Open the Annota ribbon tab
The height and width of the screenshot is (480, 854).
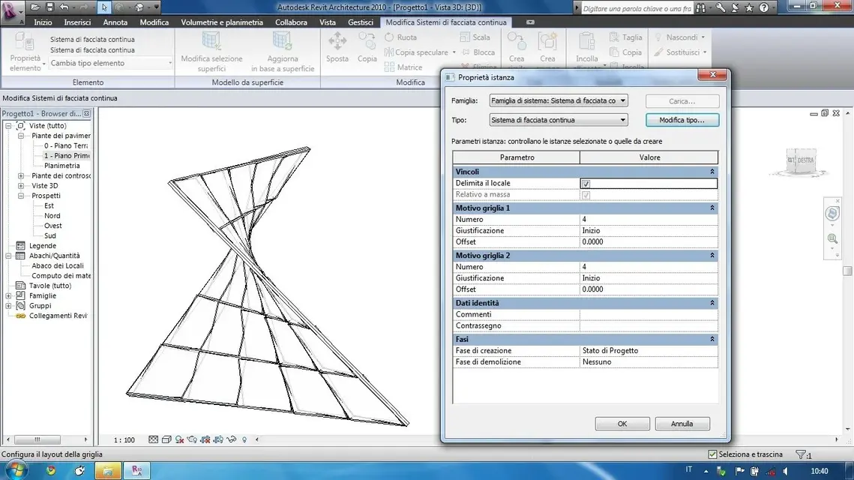(115, 22)
